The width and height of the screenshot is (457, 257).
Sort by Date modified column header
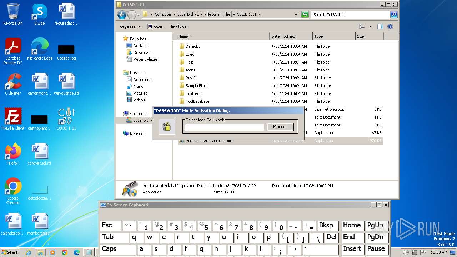[x=291, y=36]
